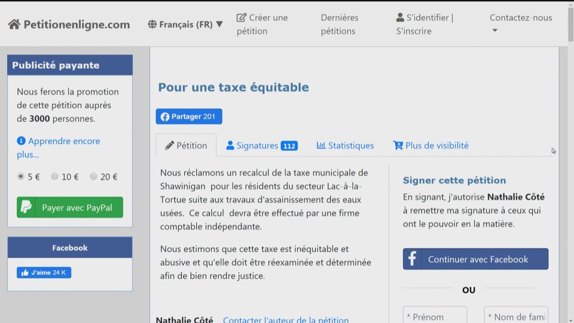Open Créer une pétition menu item
The height and width of the screenshot is (323, 574).
262,24
